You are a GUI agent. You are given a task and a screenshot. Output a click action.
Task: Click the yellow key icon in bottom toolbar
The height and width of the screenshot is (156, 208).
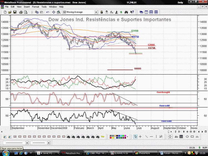pos(103,137)
